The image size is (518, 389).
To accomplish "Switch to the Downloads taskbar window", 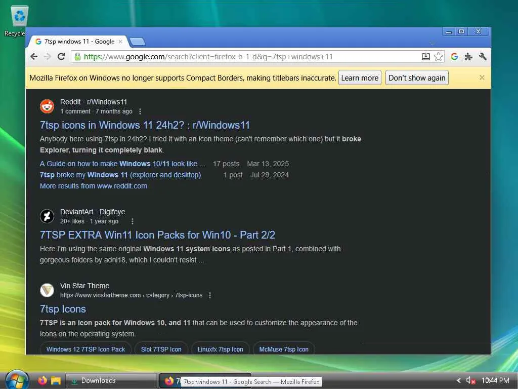I will [x=111, y=381].
